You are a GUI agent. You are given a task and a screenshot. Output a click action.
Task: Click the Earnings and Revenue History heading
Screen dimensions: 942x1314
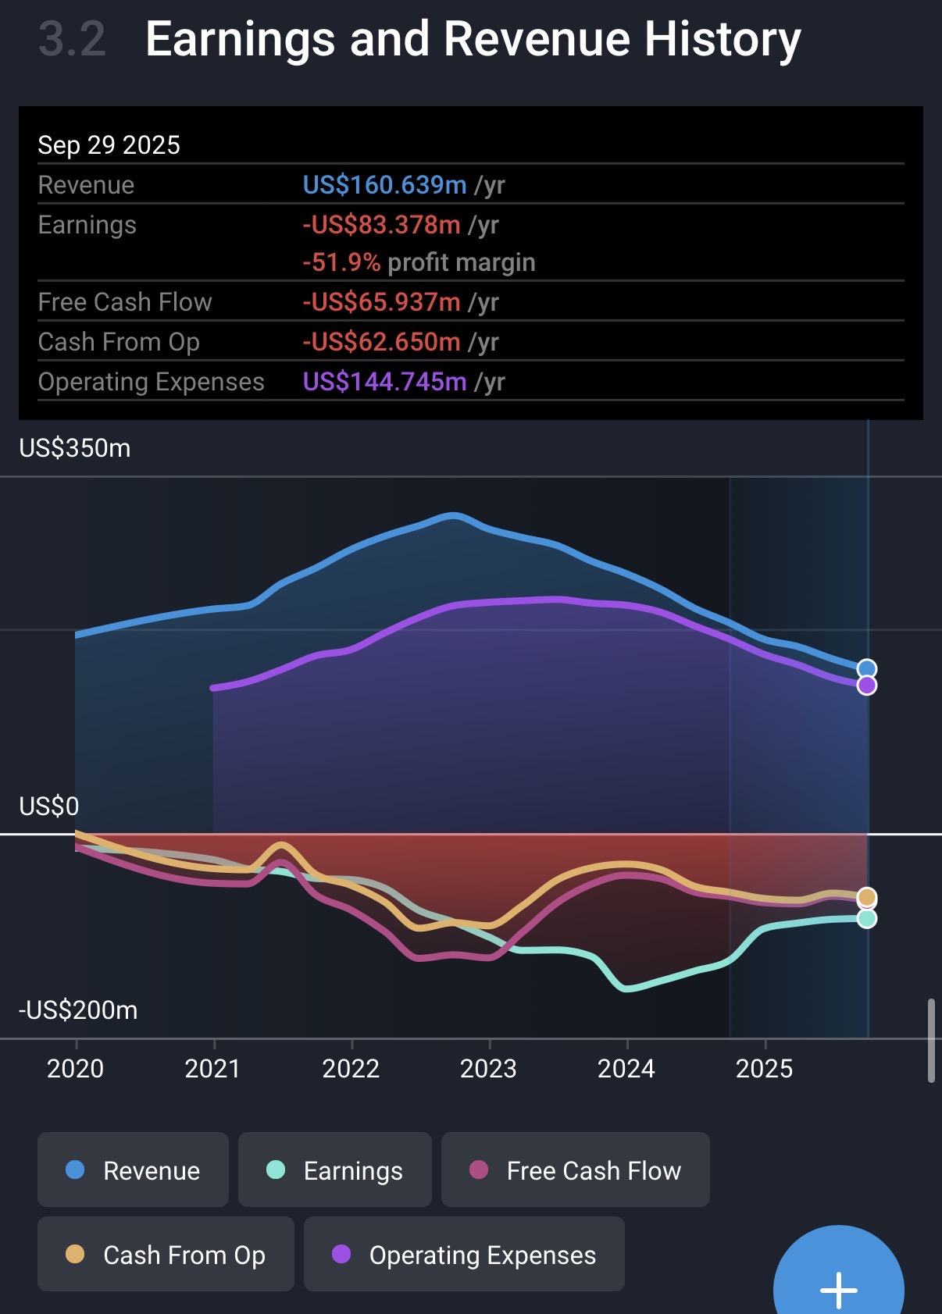(x=473, y=39)
